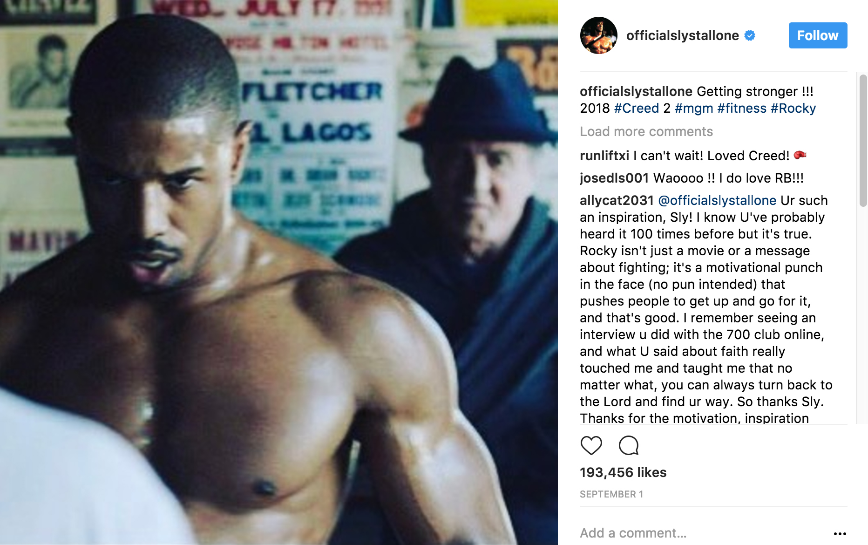Click the blue verified badge icon
868x545 pixels.
tap(750, 35)
